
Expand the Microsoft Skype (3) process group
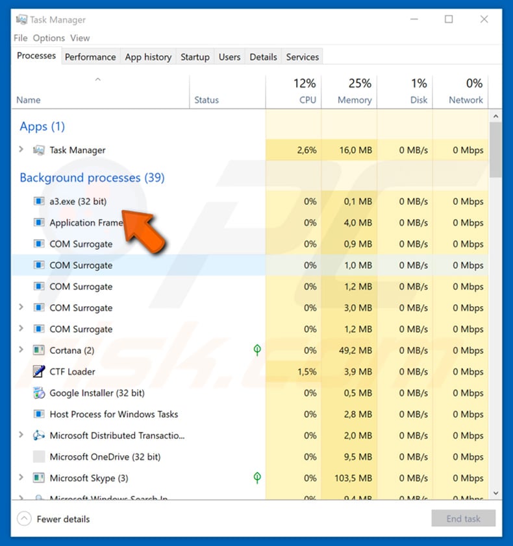pos(21,477)
